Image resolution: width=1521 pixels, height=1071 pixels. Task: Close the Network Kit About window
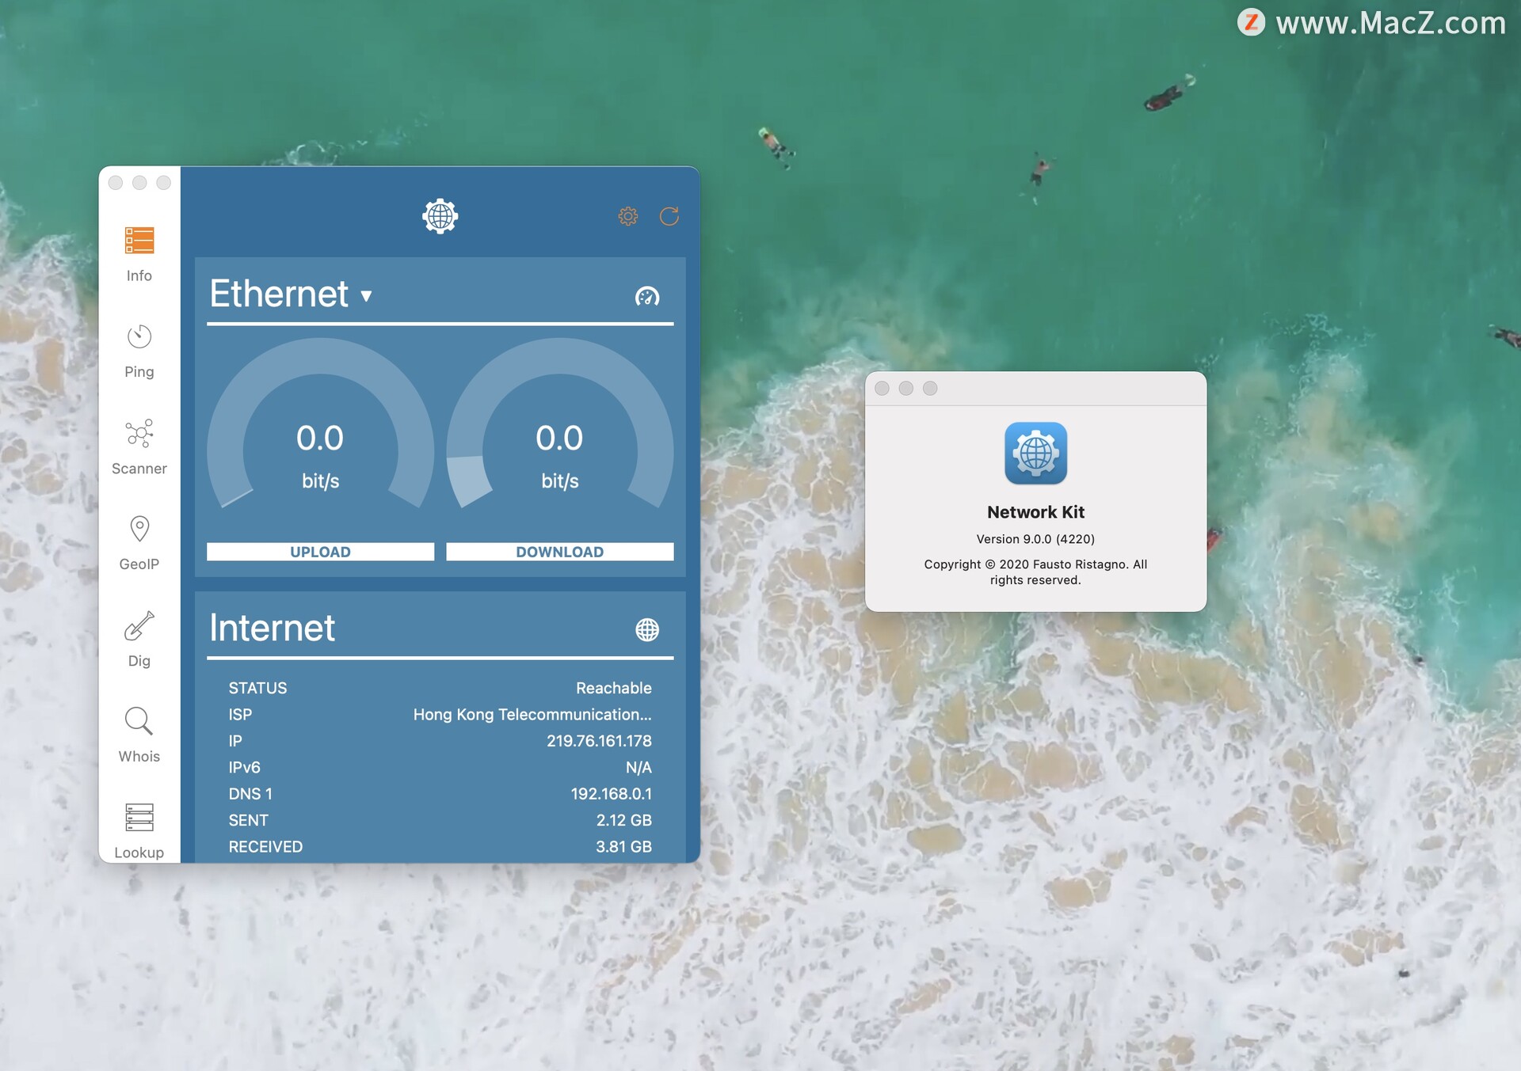882,388
